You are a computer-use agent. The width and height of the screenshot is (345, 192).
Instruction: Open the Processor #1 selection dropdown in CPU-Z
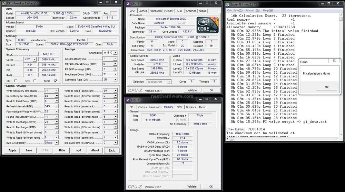pos(169,82)
